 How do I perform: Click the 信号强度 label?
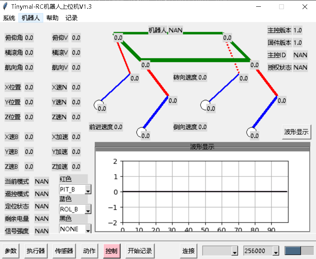[17, 231]
